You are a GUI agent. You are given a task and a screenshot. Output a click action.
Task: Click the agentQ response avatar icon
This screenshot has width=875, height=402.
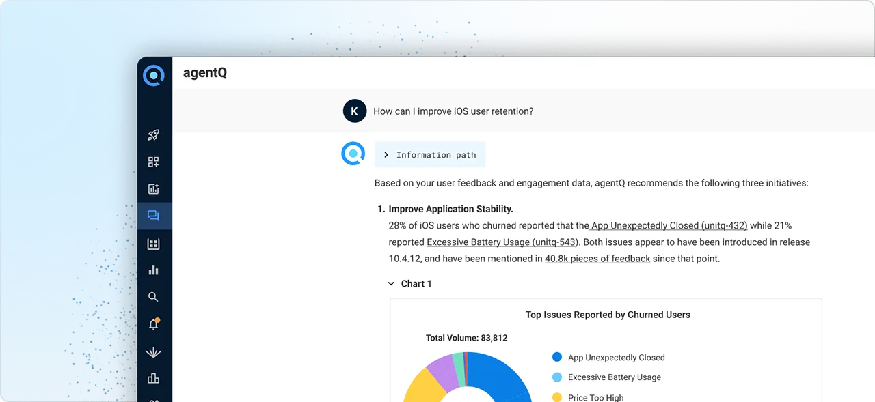click(x=353, y=154)
